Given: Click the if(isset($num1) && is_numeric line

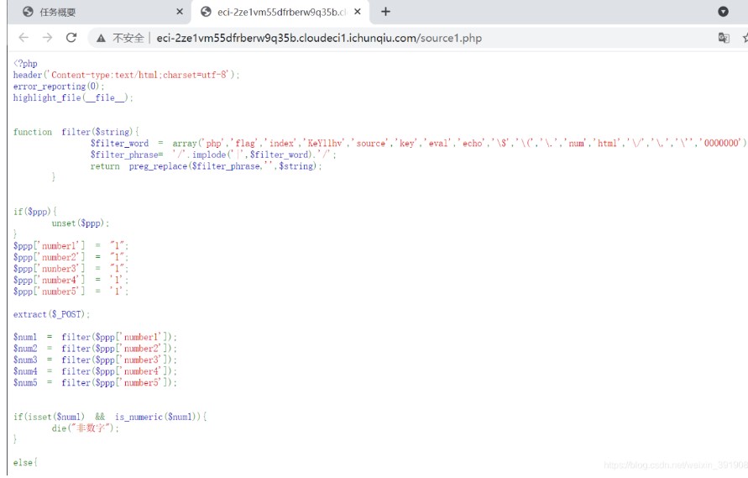Looking at the screenshot, I should [x=110, y=417].
